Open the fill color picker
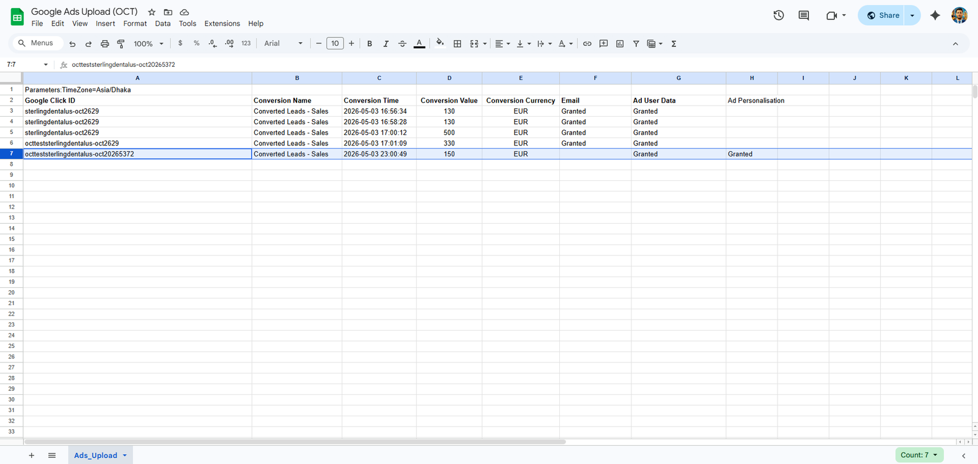This screenshot has width=978, height=464. tap(440, 43)
